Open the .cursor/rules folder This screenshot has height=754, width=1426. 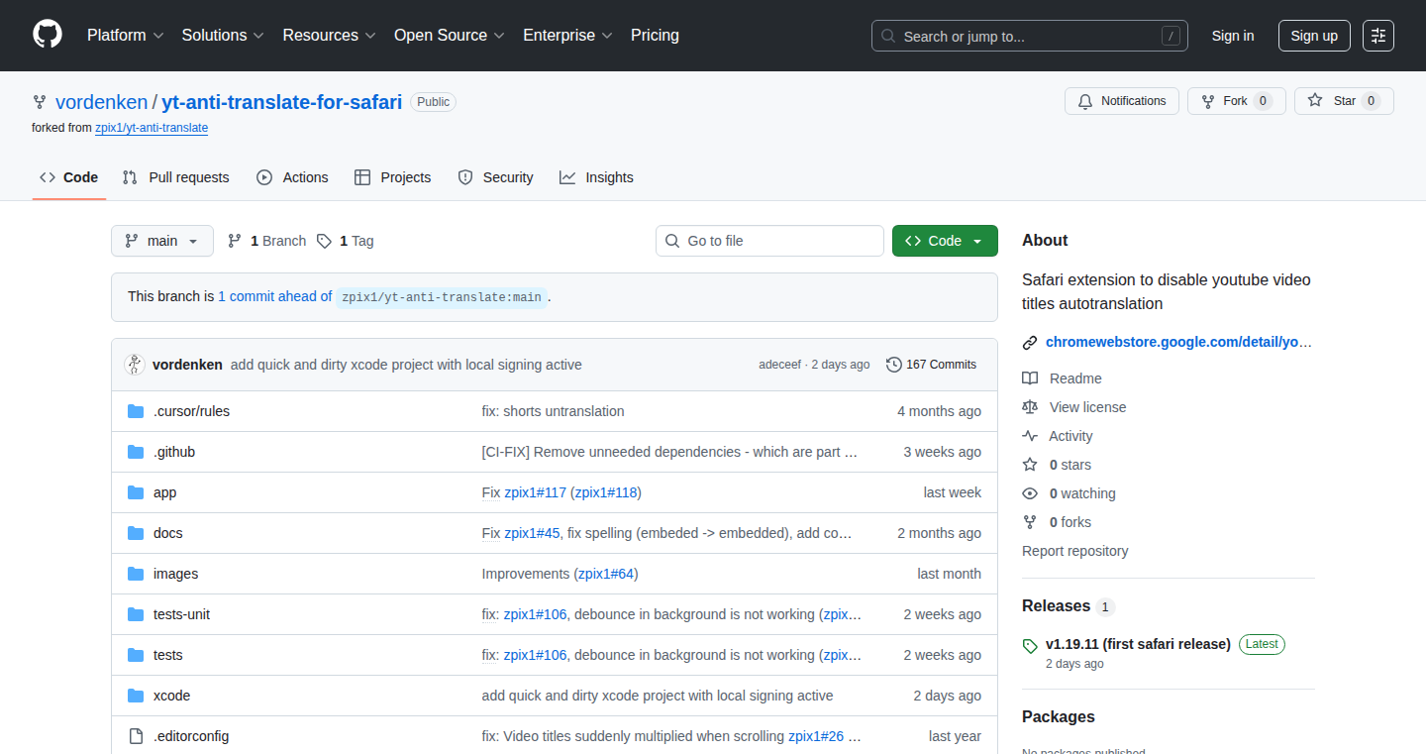pyautogui.click(x=191, y=411)
